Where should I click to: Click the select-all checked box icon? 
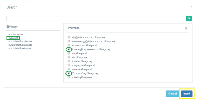[x=186, y=28]
